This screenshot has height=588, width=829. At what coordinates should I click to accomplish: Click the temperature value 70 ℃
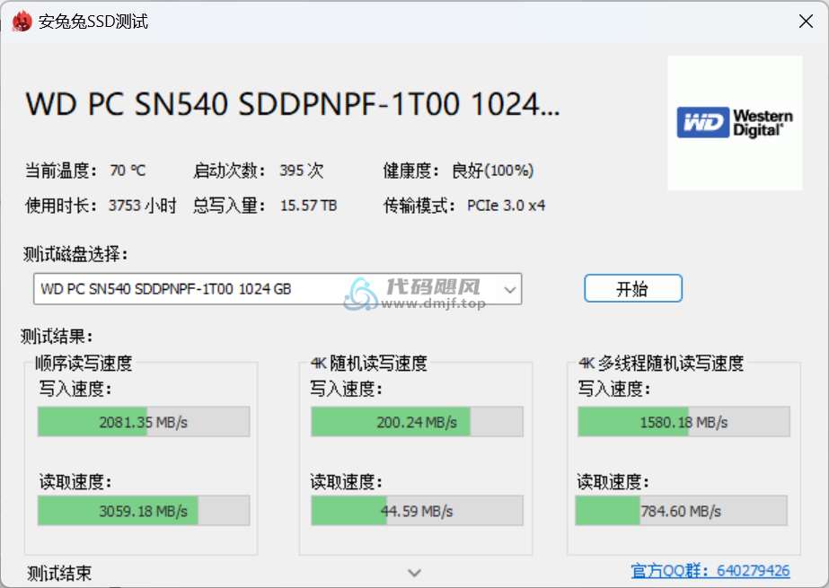click(x=128, y=171)
